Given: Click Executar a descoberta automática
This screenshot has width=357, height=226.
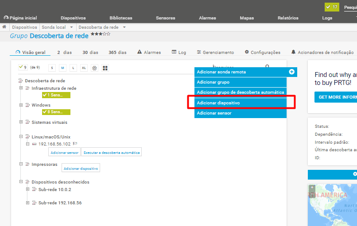Looking at the screenshot, I should [x=112, y=153].
